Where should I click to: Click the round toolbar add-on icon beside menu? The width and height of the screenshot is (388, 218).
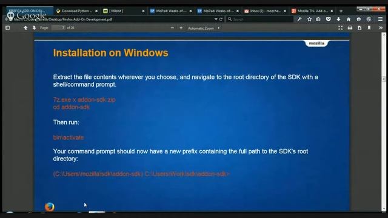pyautogui.click(x=369, y=19)
